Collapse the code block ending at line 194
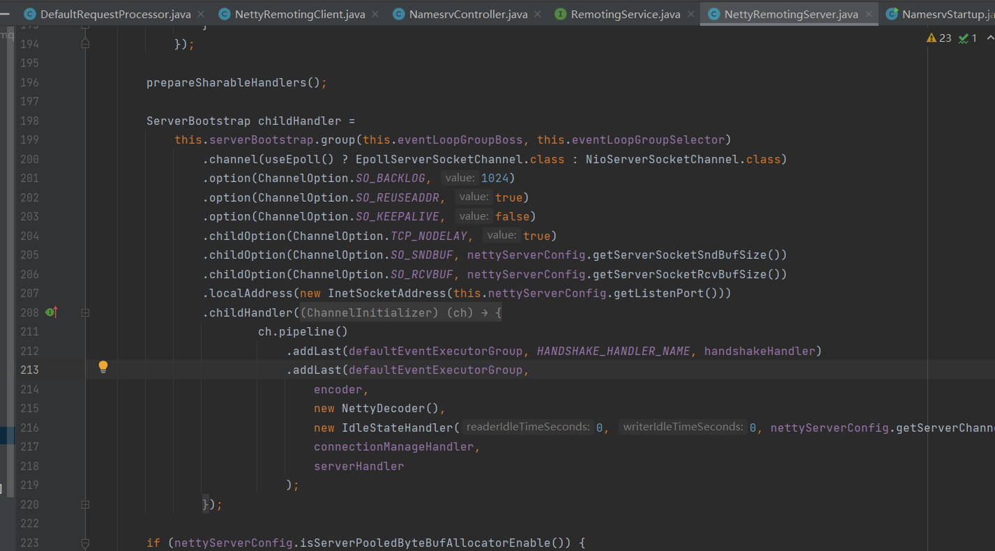 pos(85,45)
